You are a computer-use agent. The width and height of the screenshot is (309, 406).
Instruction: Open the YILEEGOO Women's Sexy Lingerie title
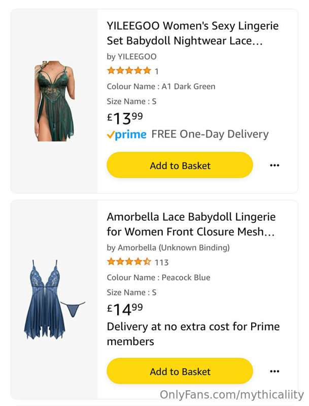coord(193,33)
